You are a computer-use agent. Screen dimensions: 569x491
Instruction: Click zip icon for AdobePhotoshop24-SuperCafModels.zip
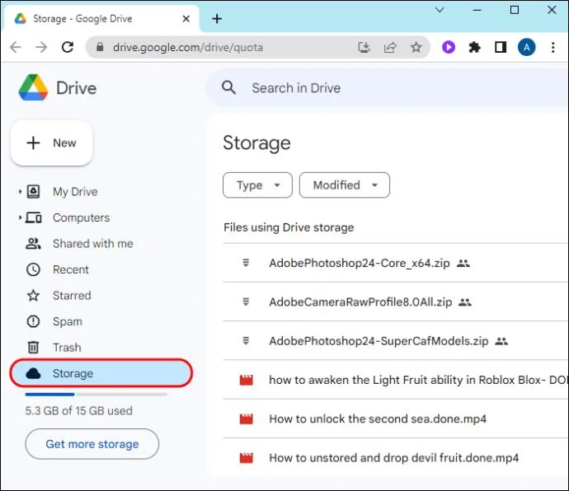click(246, 341)
